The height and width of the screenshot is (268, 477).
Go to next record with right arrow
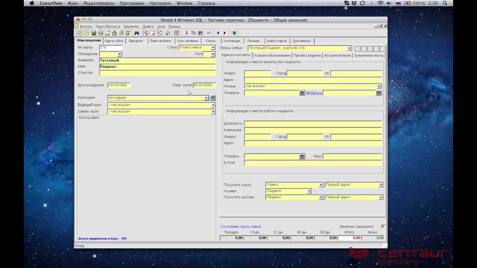(x=224, y=33)
